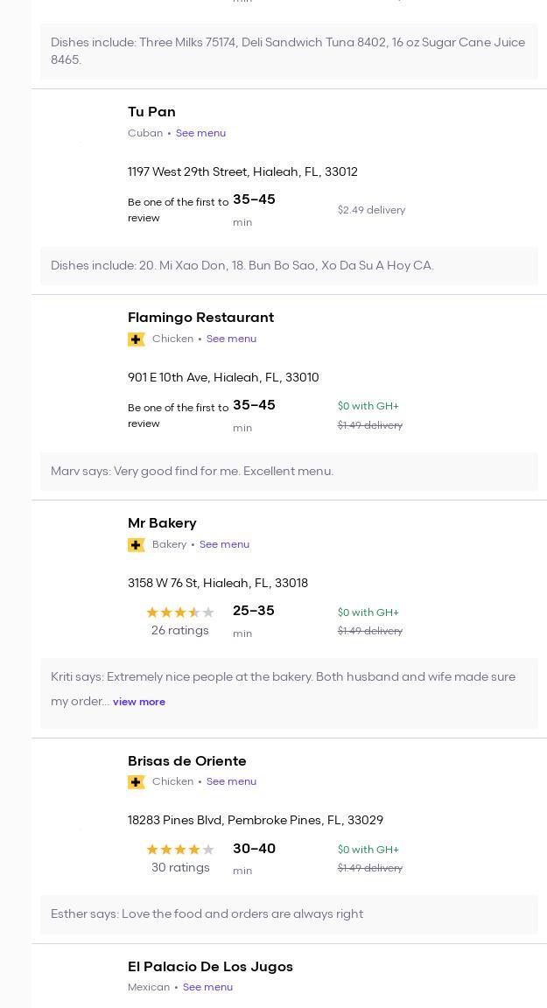
Task: Click the GH+ badge for Brisas de Oriente
Action: tap(136, 782)
